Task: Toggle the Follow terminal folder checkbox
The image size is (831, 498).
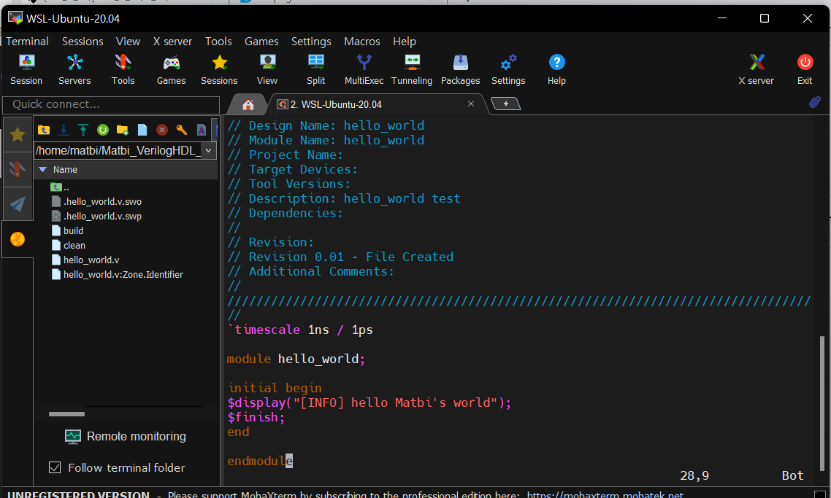Action: click(55, 467)
